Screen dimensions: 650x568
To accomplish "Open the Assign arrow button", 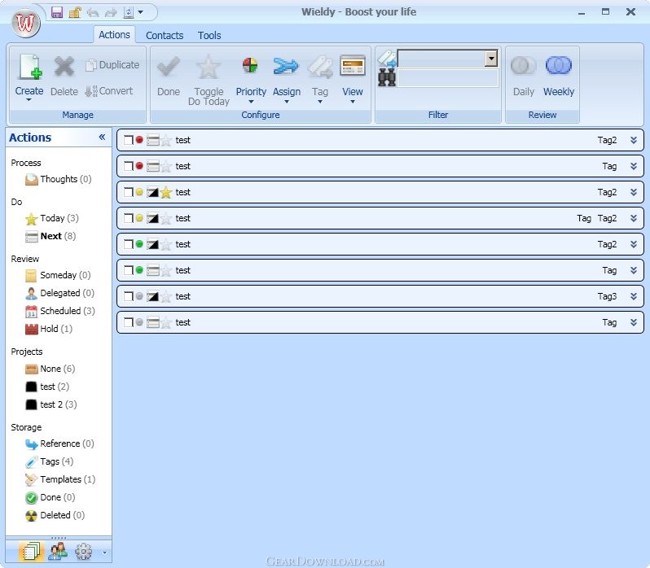I will (x=287, y=80).
